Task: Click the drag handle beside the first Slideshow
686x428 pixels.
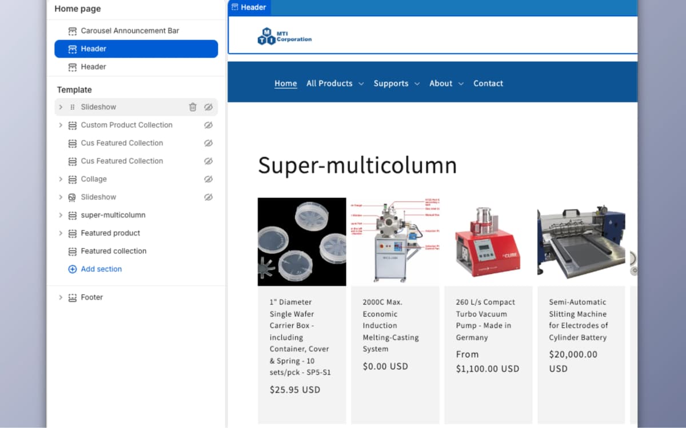Action: 73,107
